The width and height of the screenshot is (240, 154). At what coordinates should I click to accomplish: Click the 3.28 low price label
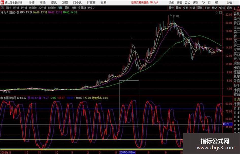coord(8,92)
